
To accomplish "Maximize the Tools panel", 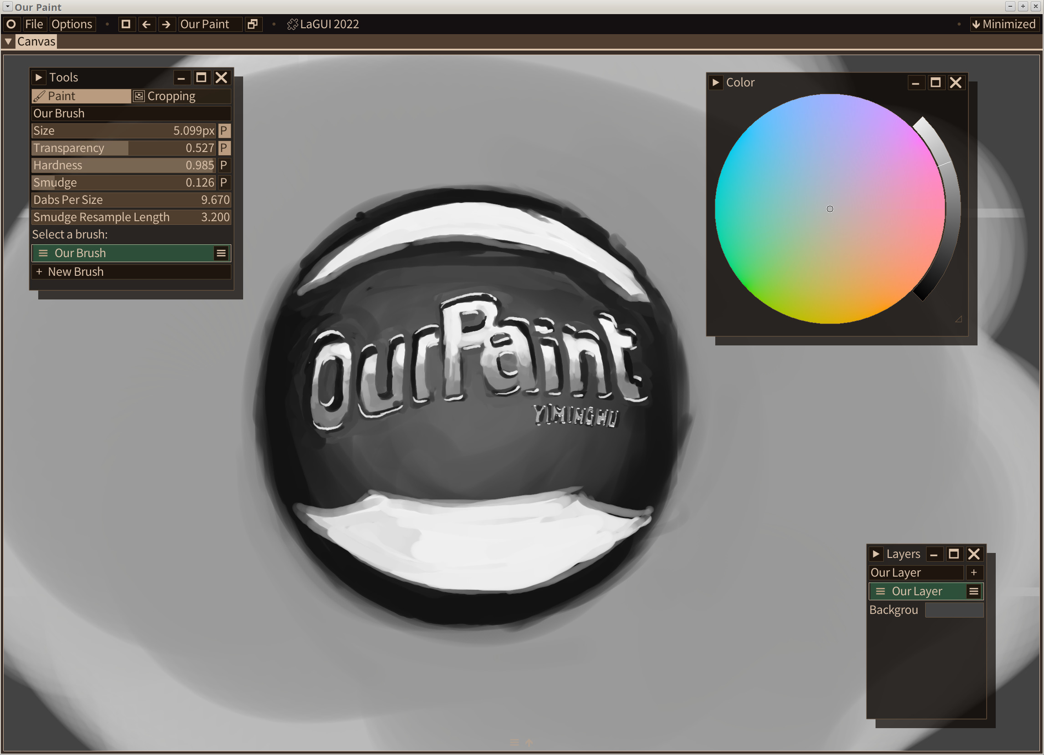I will pos(201,77).
